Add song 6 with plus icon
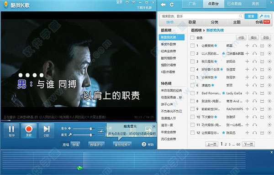This screenshot has height=175, width=274. pos(247,85)
